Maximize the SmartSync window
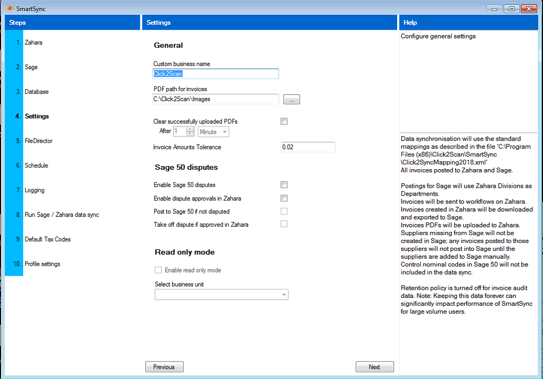 pos(511,8)
